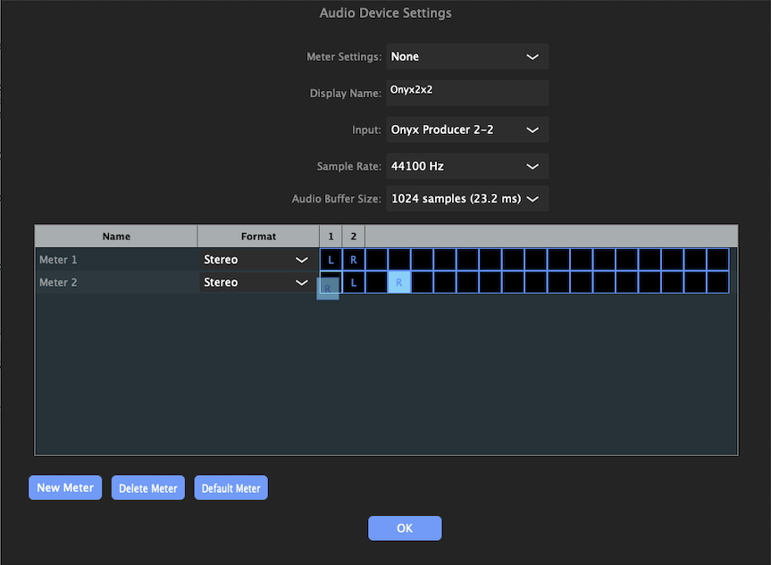Click the Format column header
The image size is (771, 565).
259,237
